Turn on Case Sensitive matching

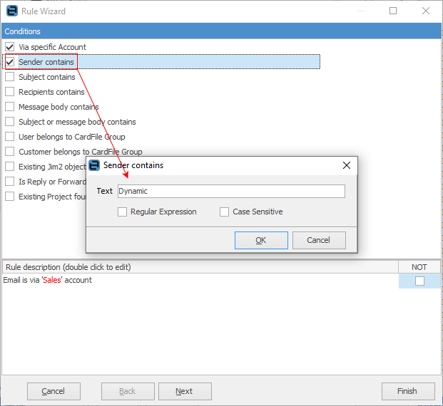224,212
